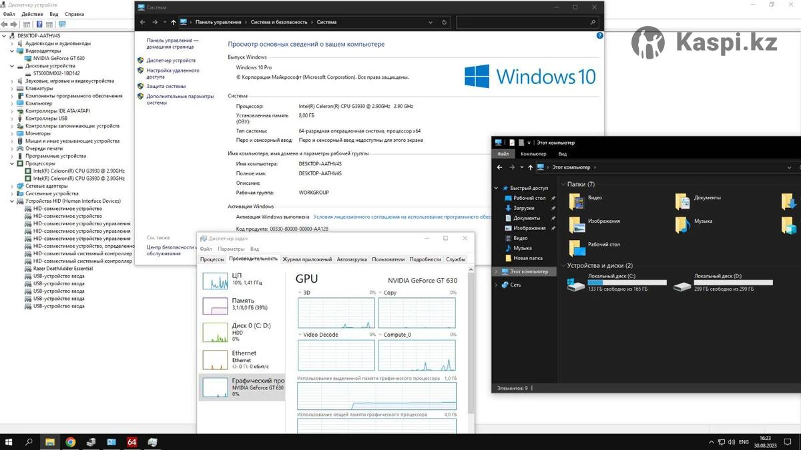Collapse the Дисковые устройства node

pos(12,66)
